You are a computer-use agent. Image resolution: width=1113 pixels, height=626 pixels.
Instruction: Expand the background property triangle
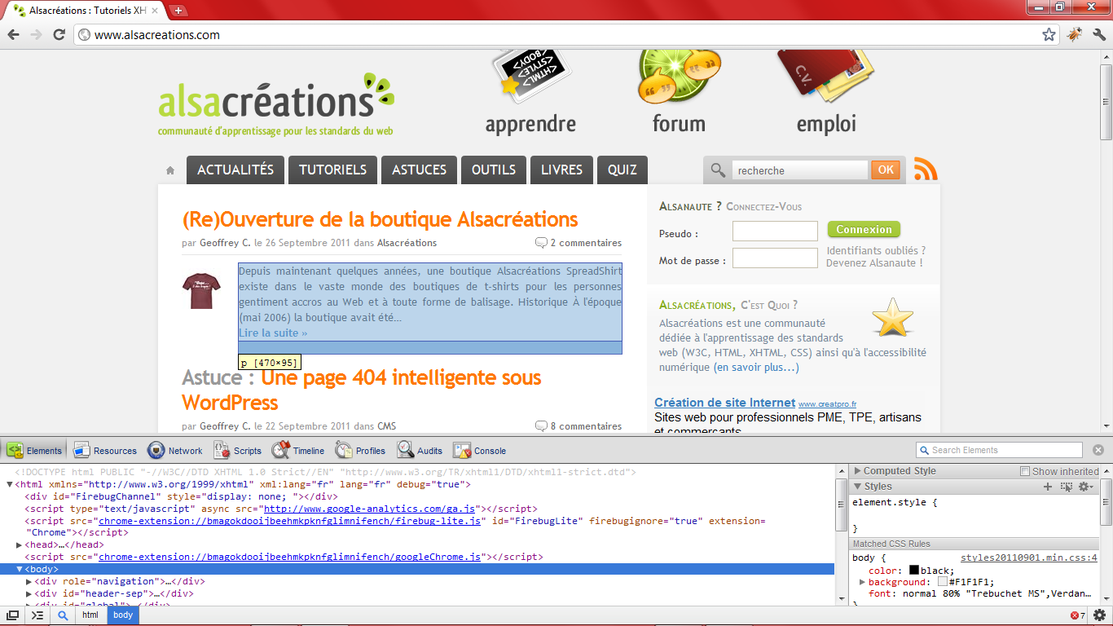pyautogui.click(x=862, y=582)
